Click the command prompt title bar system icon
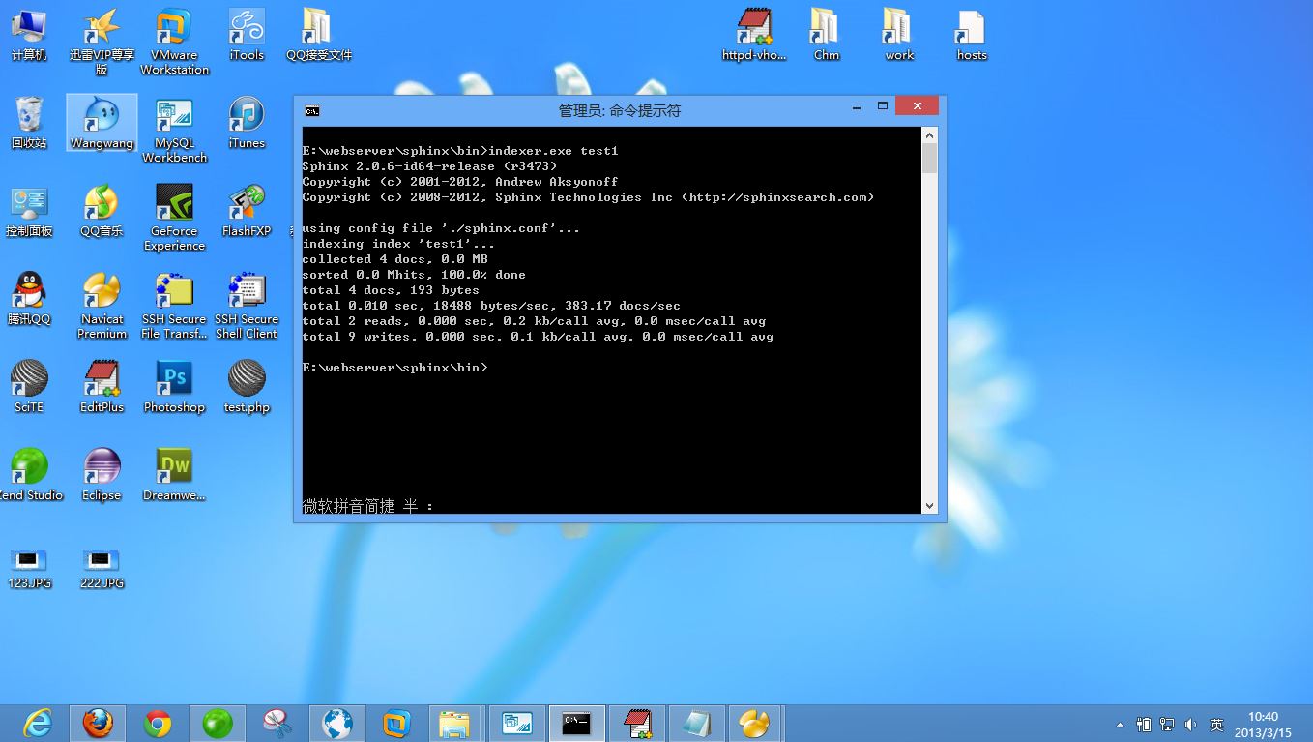 click(311, 110)
